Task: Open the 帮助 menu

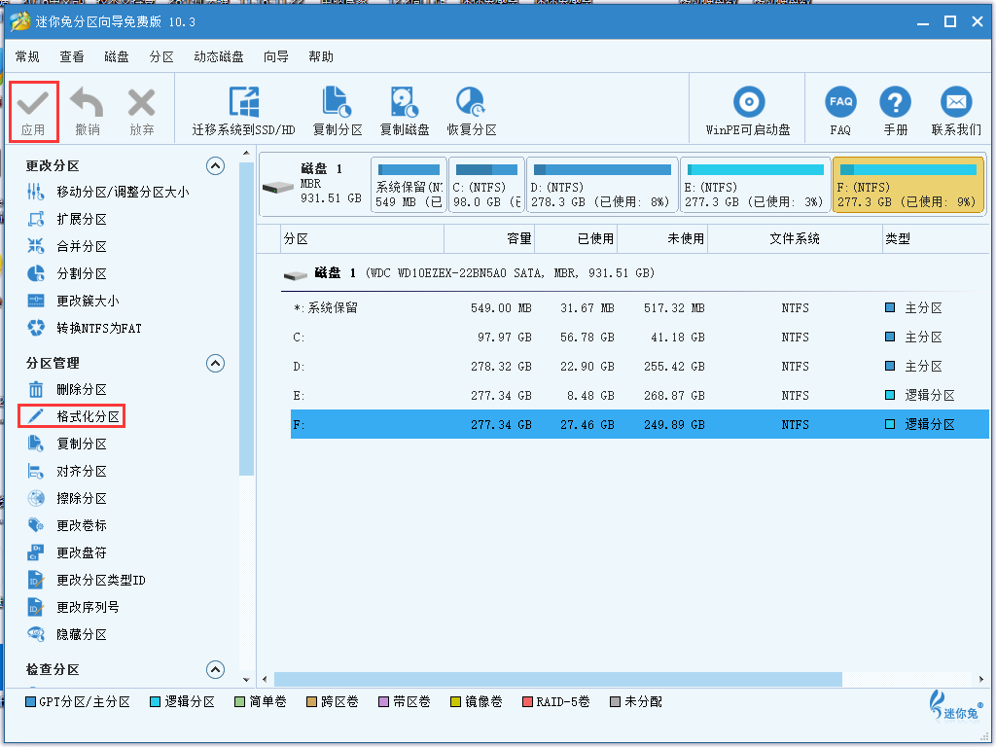Action: (321, 57)
